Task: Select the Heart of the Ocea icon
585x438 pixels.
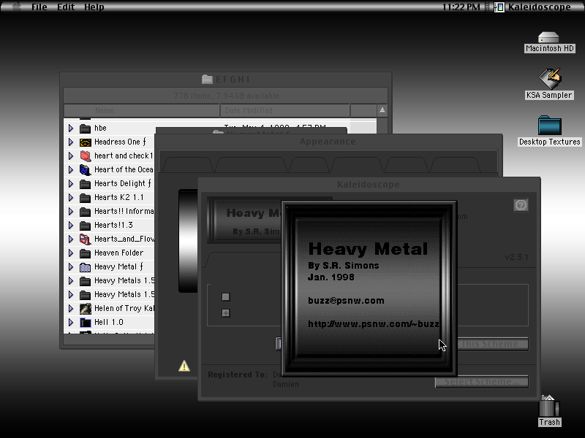Action: pyautogui.click(x=85, y=170)
